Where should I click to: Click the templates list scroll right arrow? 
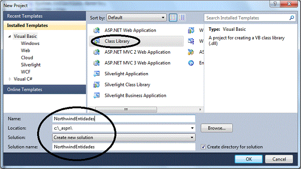(200, 110)
